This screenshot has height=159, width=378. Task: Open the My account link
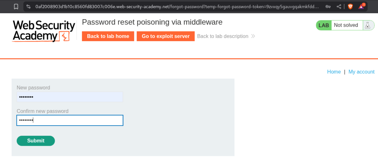coord(361,72)
